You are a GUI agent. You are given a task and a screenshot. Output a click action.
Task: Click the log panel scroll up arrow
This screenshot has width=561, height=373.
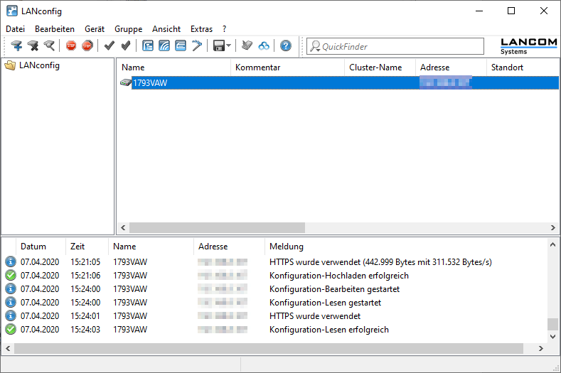tap(552, 244)
